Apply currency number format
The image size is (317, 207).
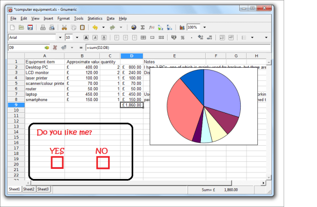[x=174, y=38]
